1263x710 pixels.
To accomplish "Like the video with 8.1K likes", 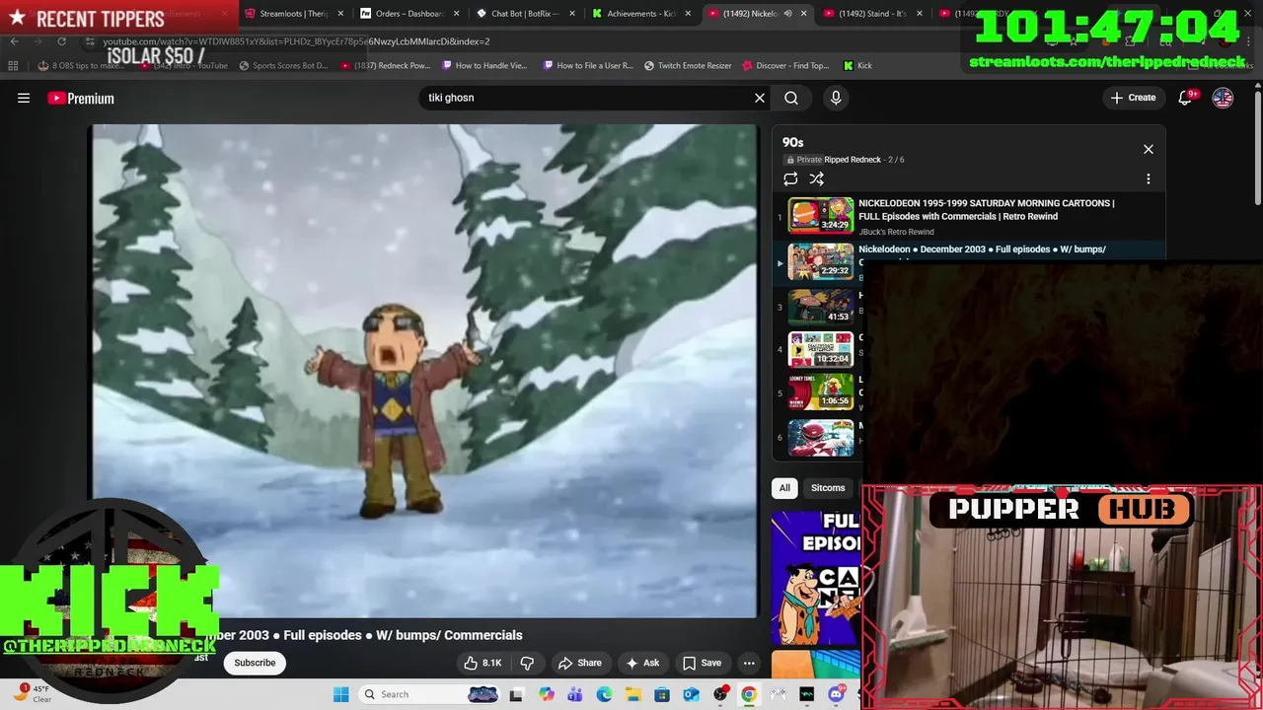I will pyautogui.click(x=483, y=663).
